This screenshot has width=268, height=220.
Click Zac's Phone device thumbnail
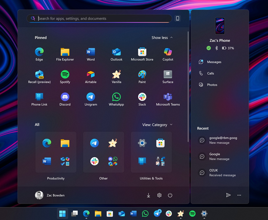(x=220, y=26)
